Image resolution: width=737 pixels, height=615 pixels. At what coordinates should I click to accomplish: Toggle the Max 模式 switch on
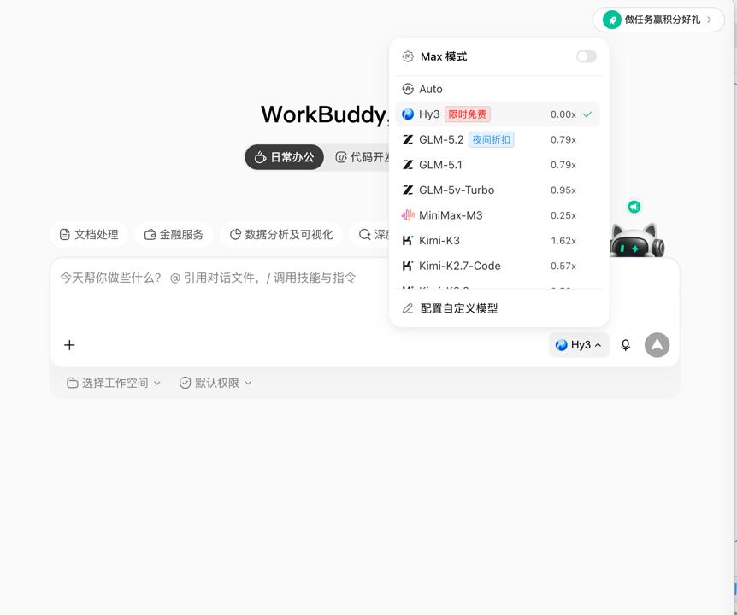[x=587, y=57]
